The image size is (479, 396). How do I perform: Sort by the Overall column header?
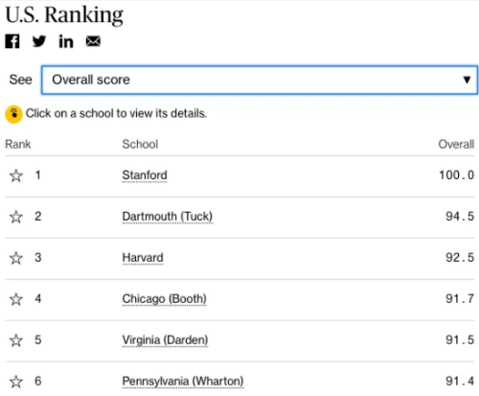(x=456, y=144)
